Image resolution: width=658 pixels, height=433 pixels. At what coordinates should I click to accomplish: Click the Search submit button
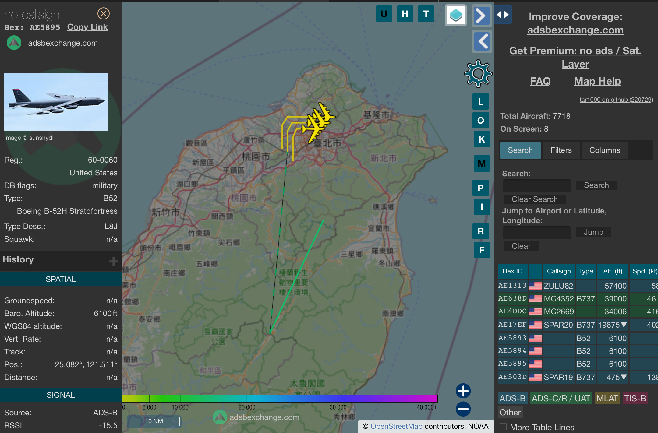(596, 185)
